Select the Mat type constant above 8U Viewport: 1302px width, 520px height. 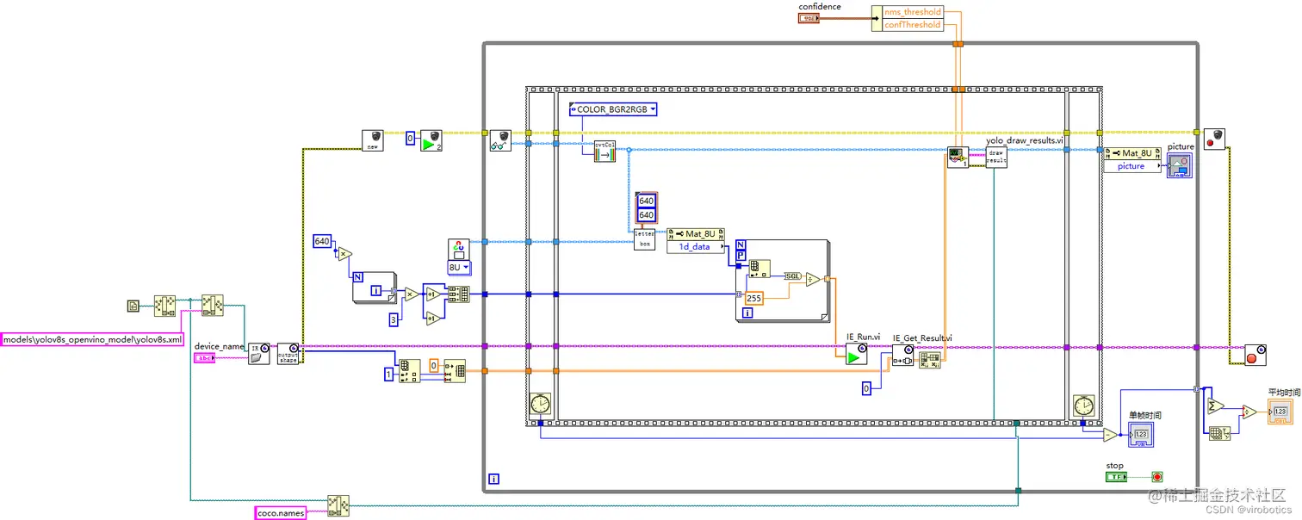(x=458, y=250)
